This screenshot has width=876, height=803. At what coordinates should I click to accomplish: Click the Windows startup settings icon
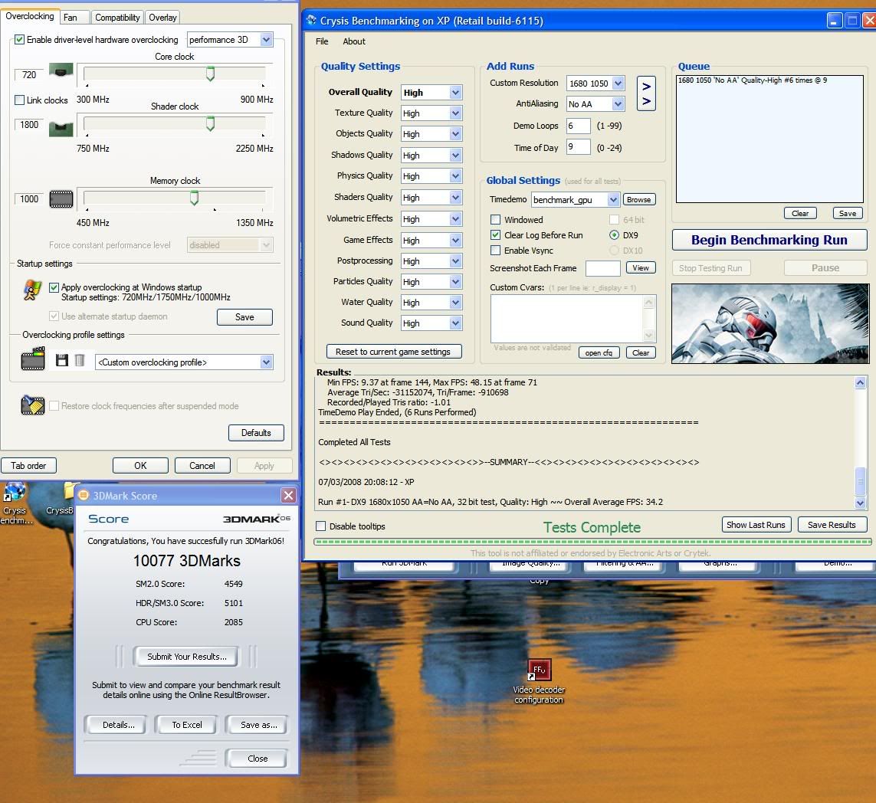click(x=32, y=290)
